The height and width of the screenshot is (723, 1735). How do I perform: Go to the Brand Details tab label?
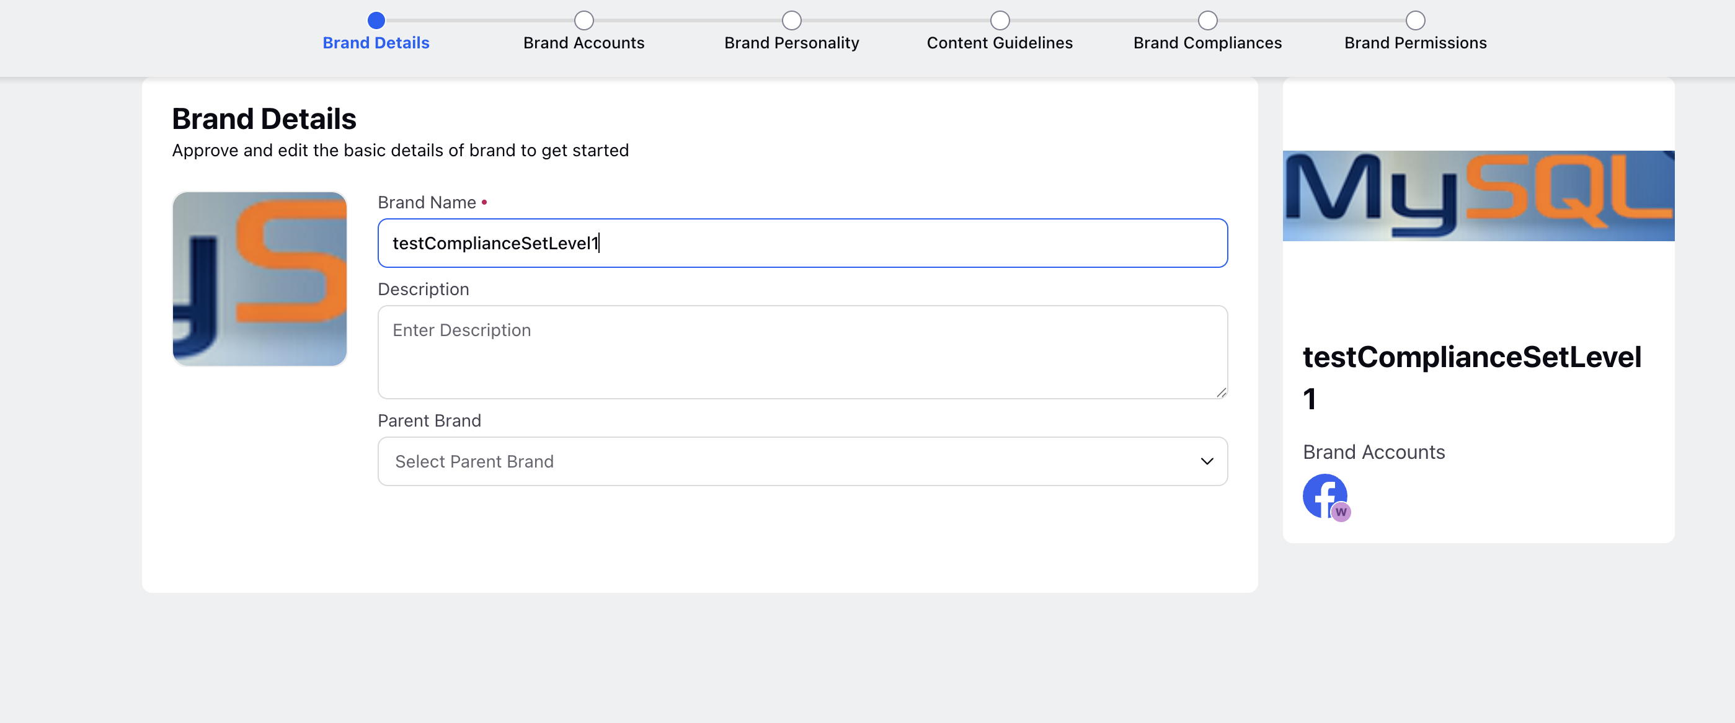click(376, 43)
